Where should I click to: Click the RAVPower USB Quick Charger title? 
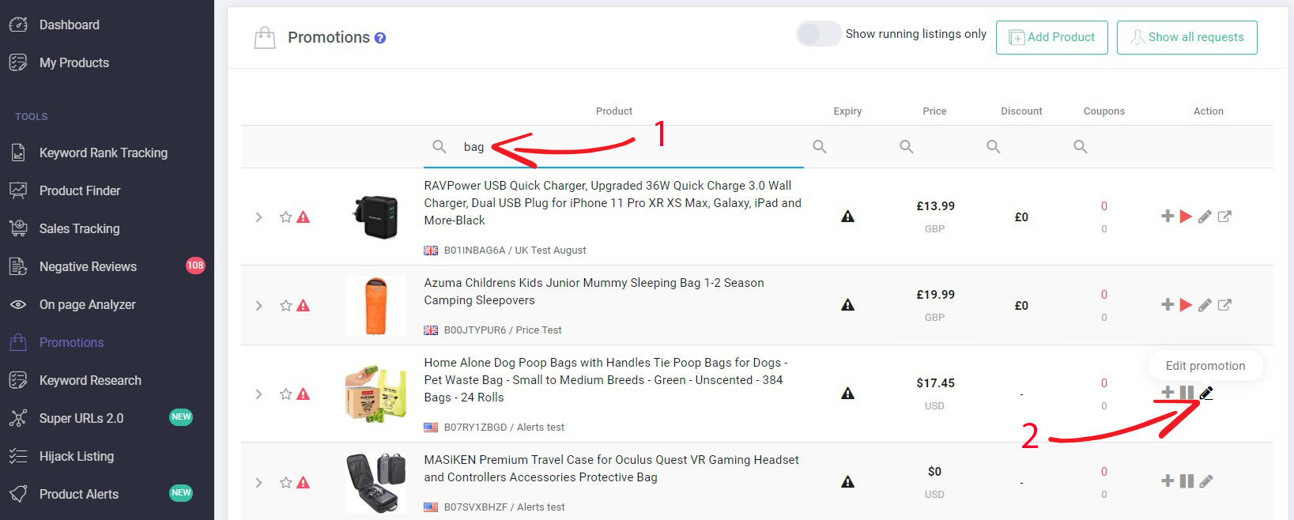(613, 203)
